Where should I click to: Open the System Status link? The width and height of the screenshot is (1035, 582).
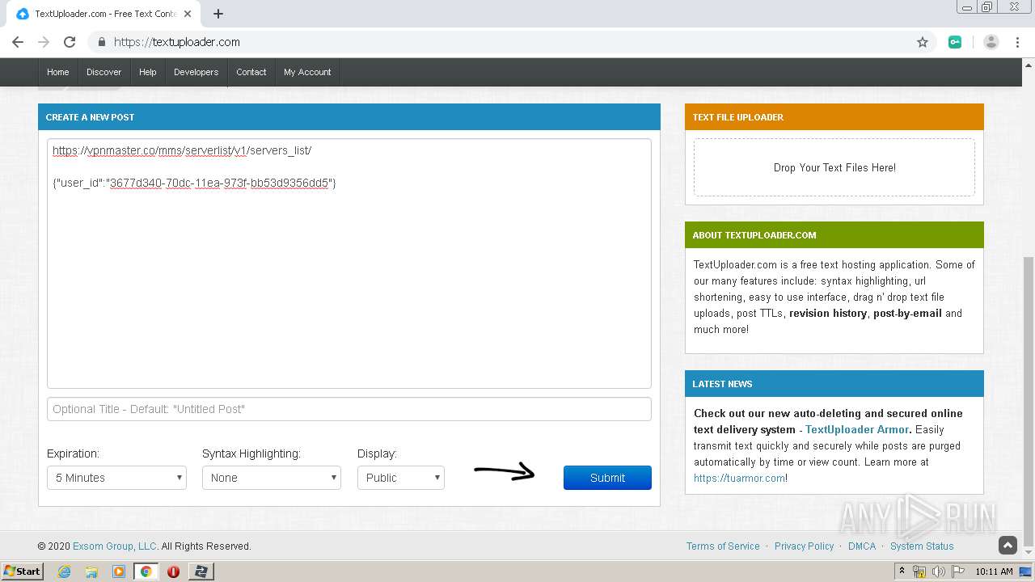pyautogui.click(x=922, y=546)
